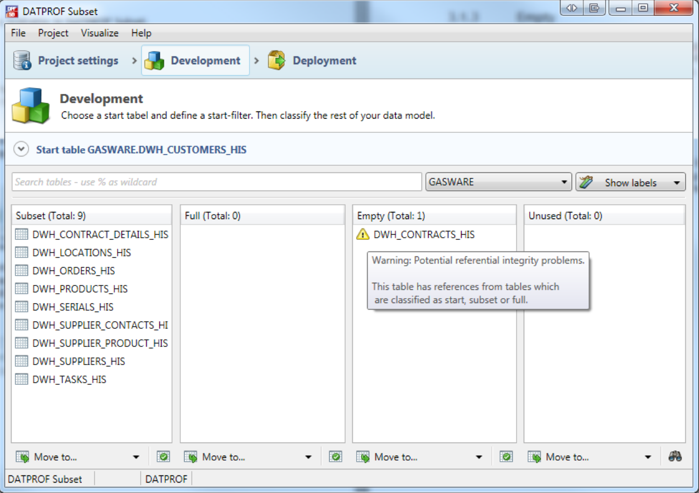Click the table icon for DWH_ORDERS_HIS
The width and height of the screenshot is (699, 493).
click(x=21, y=271)
